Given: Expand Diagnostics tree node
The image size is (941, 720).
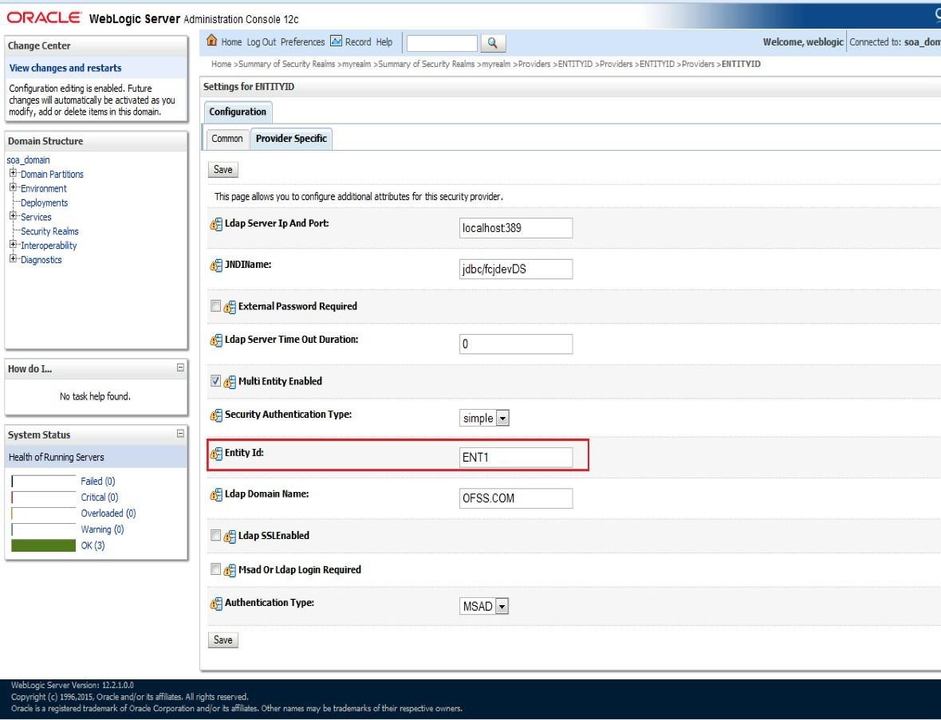Looking at the screenshot, I should (14, 259).
